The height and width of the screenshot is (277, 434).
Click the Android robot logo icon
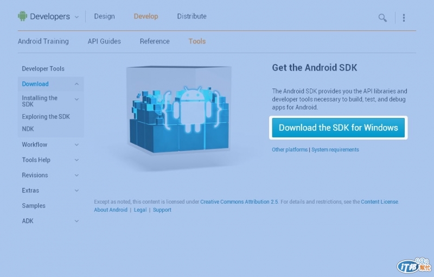[x=22, y=16]
